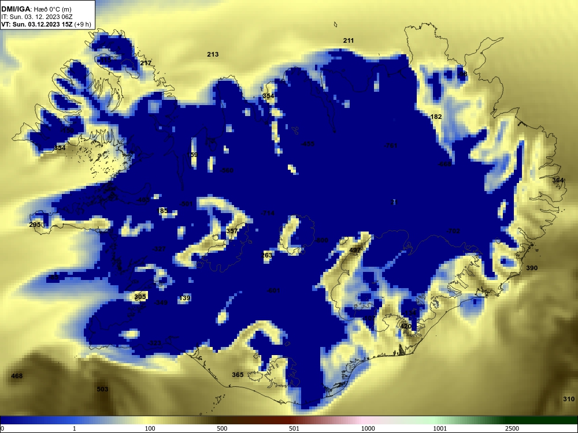Click the map value 390
The image size is (578, 433).
[532, 268]
